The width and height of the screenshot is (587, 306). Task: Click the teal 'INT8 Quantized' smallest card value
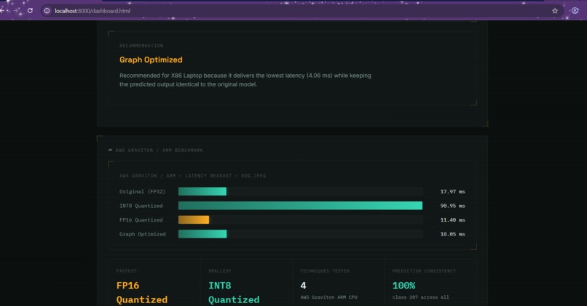(234, 293)
